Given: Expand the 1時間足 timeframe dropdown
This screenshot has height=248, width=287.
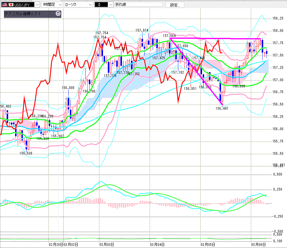Looking at the screenshot, I should (x=60, y=5).
